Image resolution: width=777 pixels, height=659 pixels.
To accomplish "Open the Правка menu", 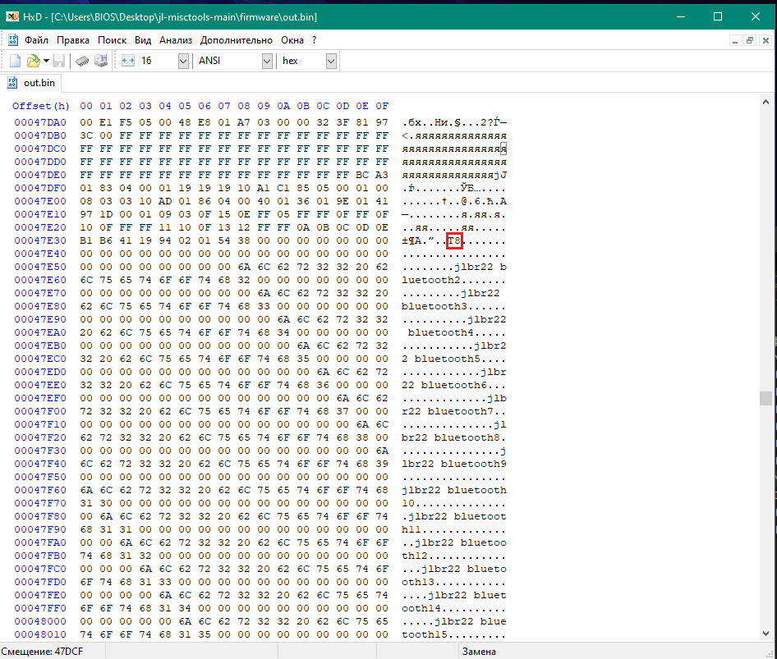I will (73, 40).
